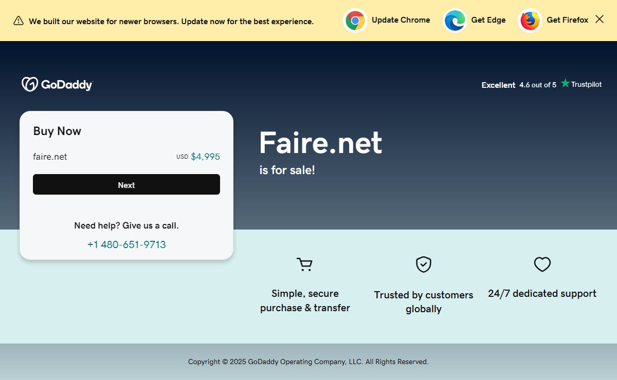Click the Excellent 4.6 out of 5 rating
Screen dimensions: 617x380
[518, 85]
